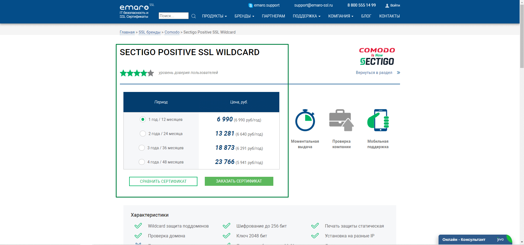This screenshot has height=245, width=524.
Task: Select the 4 года / 48 месяцев option
Action: 142,162
